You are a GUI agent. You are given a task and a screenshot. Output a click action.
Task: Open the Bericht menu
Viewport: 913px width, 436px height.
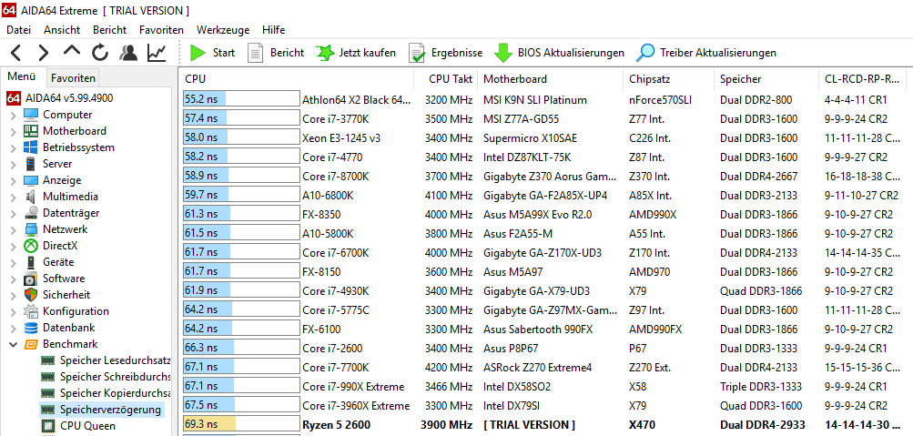point(109,30)
